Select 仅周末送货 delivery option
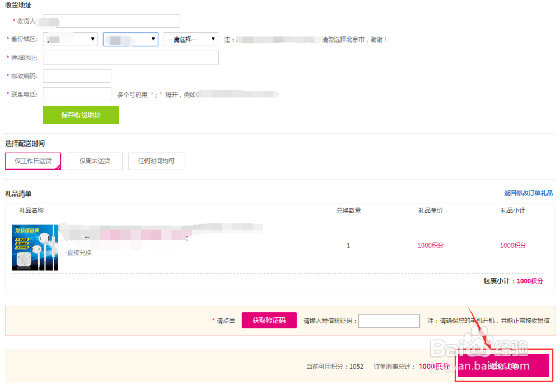The height and width of the screenshot is (385, 560). tap(94, 161)
